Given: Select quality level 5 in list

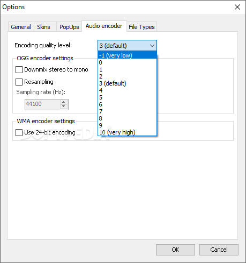Looking at the screenshot, I should coord(128,97).
